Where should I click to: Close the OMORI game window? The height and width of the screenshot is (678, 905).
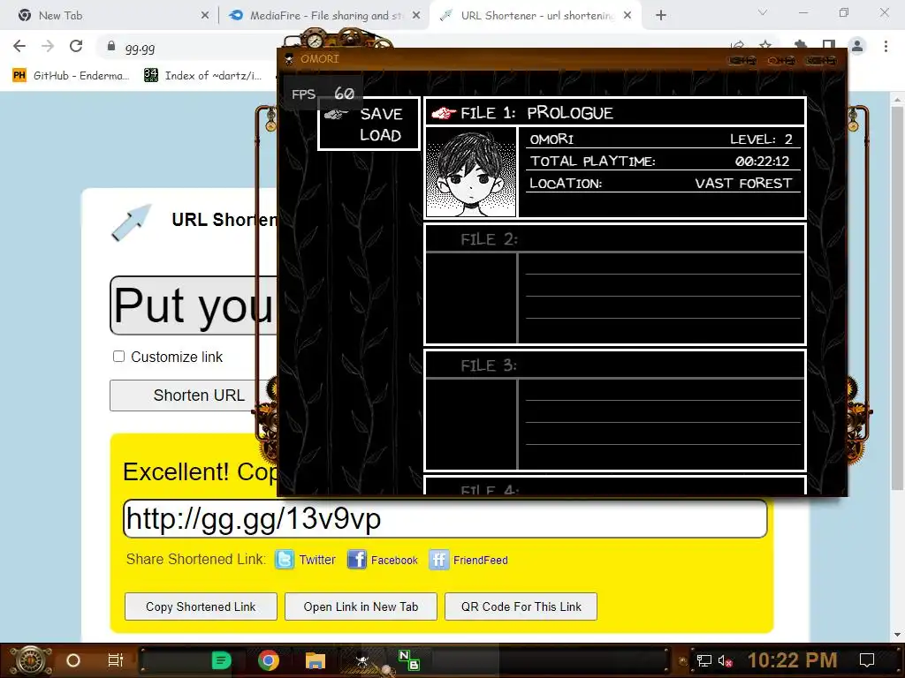(821, 60)
